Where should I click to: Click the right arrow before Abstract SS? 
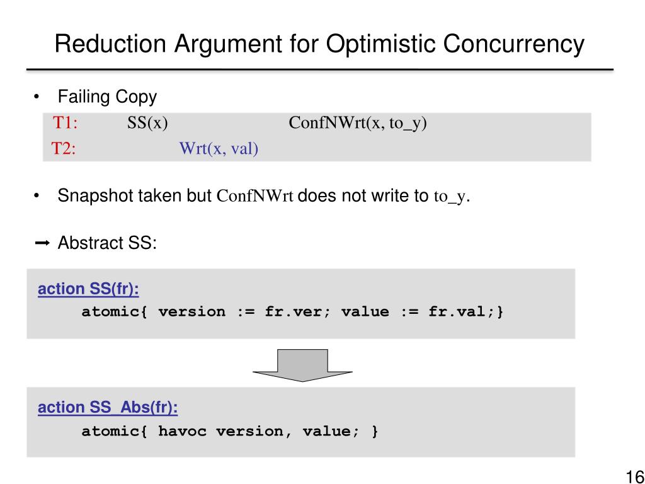point(43,243)
